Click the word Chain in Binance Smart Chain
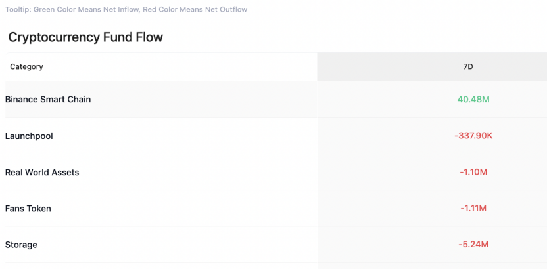The image size is (547, 269). click(80, 100)
